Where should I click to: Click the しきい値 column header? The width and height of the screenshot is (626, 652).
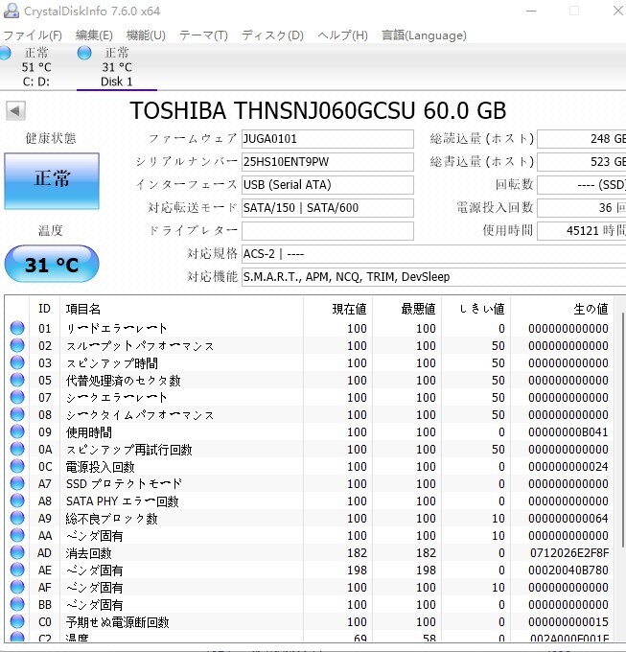coord(475,309)
